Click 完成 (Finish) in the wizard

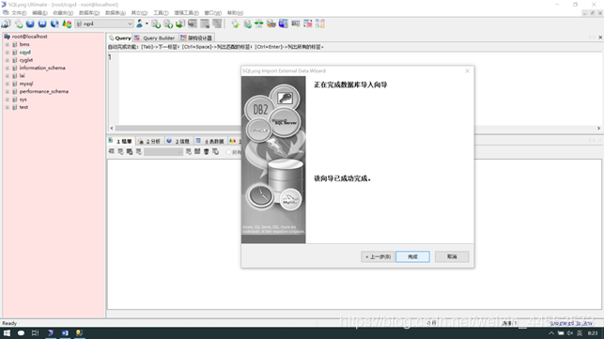412,256
